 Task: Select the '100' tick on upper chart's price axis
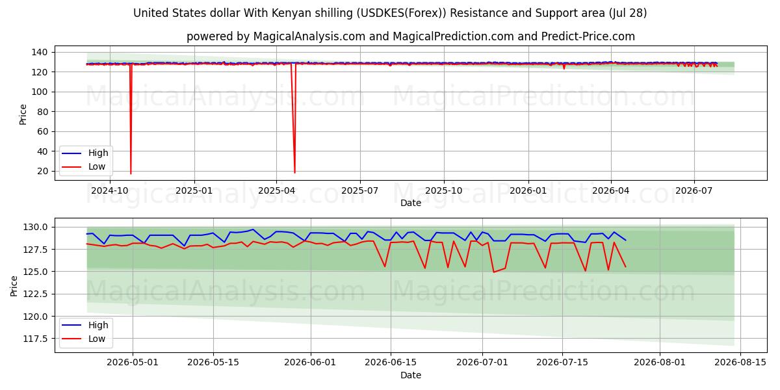pos(40,92)
